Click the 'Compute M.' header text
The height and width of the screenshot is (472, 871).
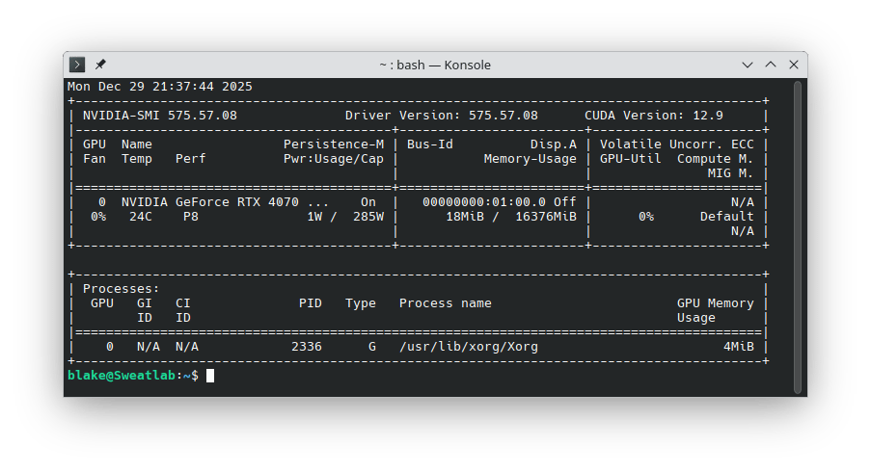point(716,159)
